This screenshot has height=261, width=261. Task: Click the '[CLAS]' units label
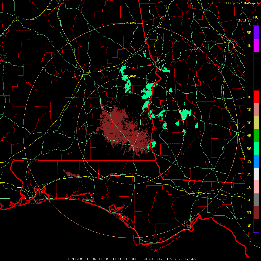point(245,20)
